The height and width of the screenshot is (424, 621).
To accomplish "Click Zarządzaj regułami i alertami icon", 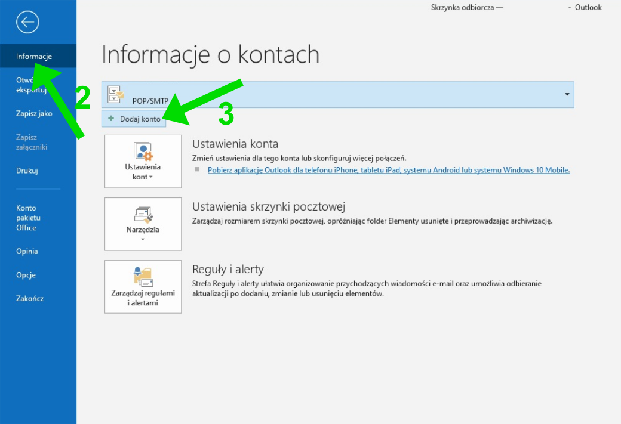I will pos(143,277).
